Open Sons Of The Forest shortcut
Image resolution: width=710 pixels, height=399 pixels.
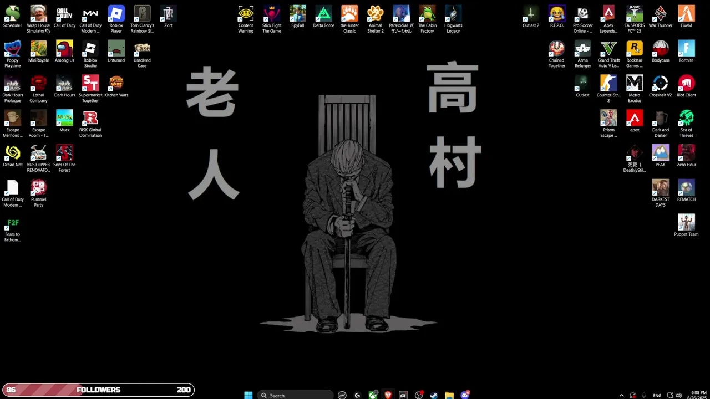click(x=64, y=159)
